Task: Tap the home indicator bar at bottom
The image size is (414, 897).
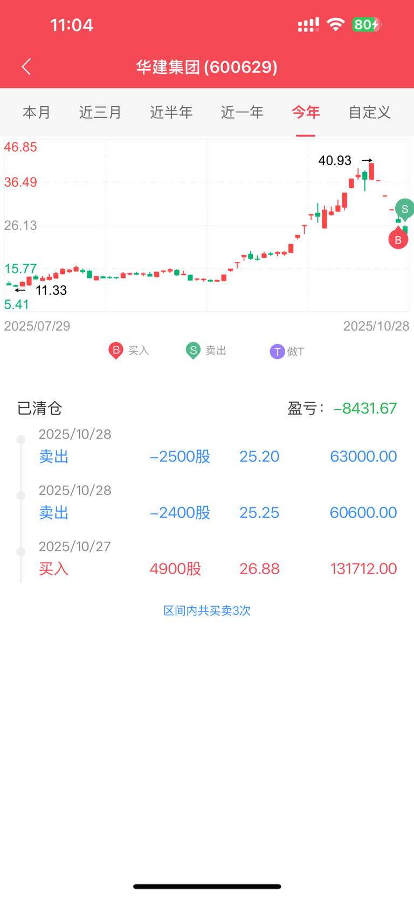Action: coord(207,886)
